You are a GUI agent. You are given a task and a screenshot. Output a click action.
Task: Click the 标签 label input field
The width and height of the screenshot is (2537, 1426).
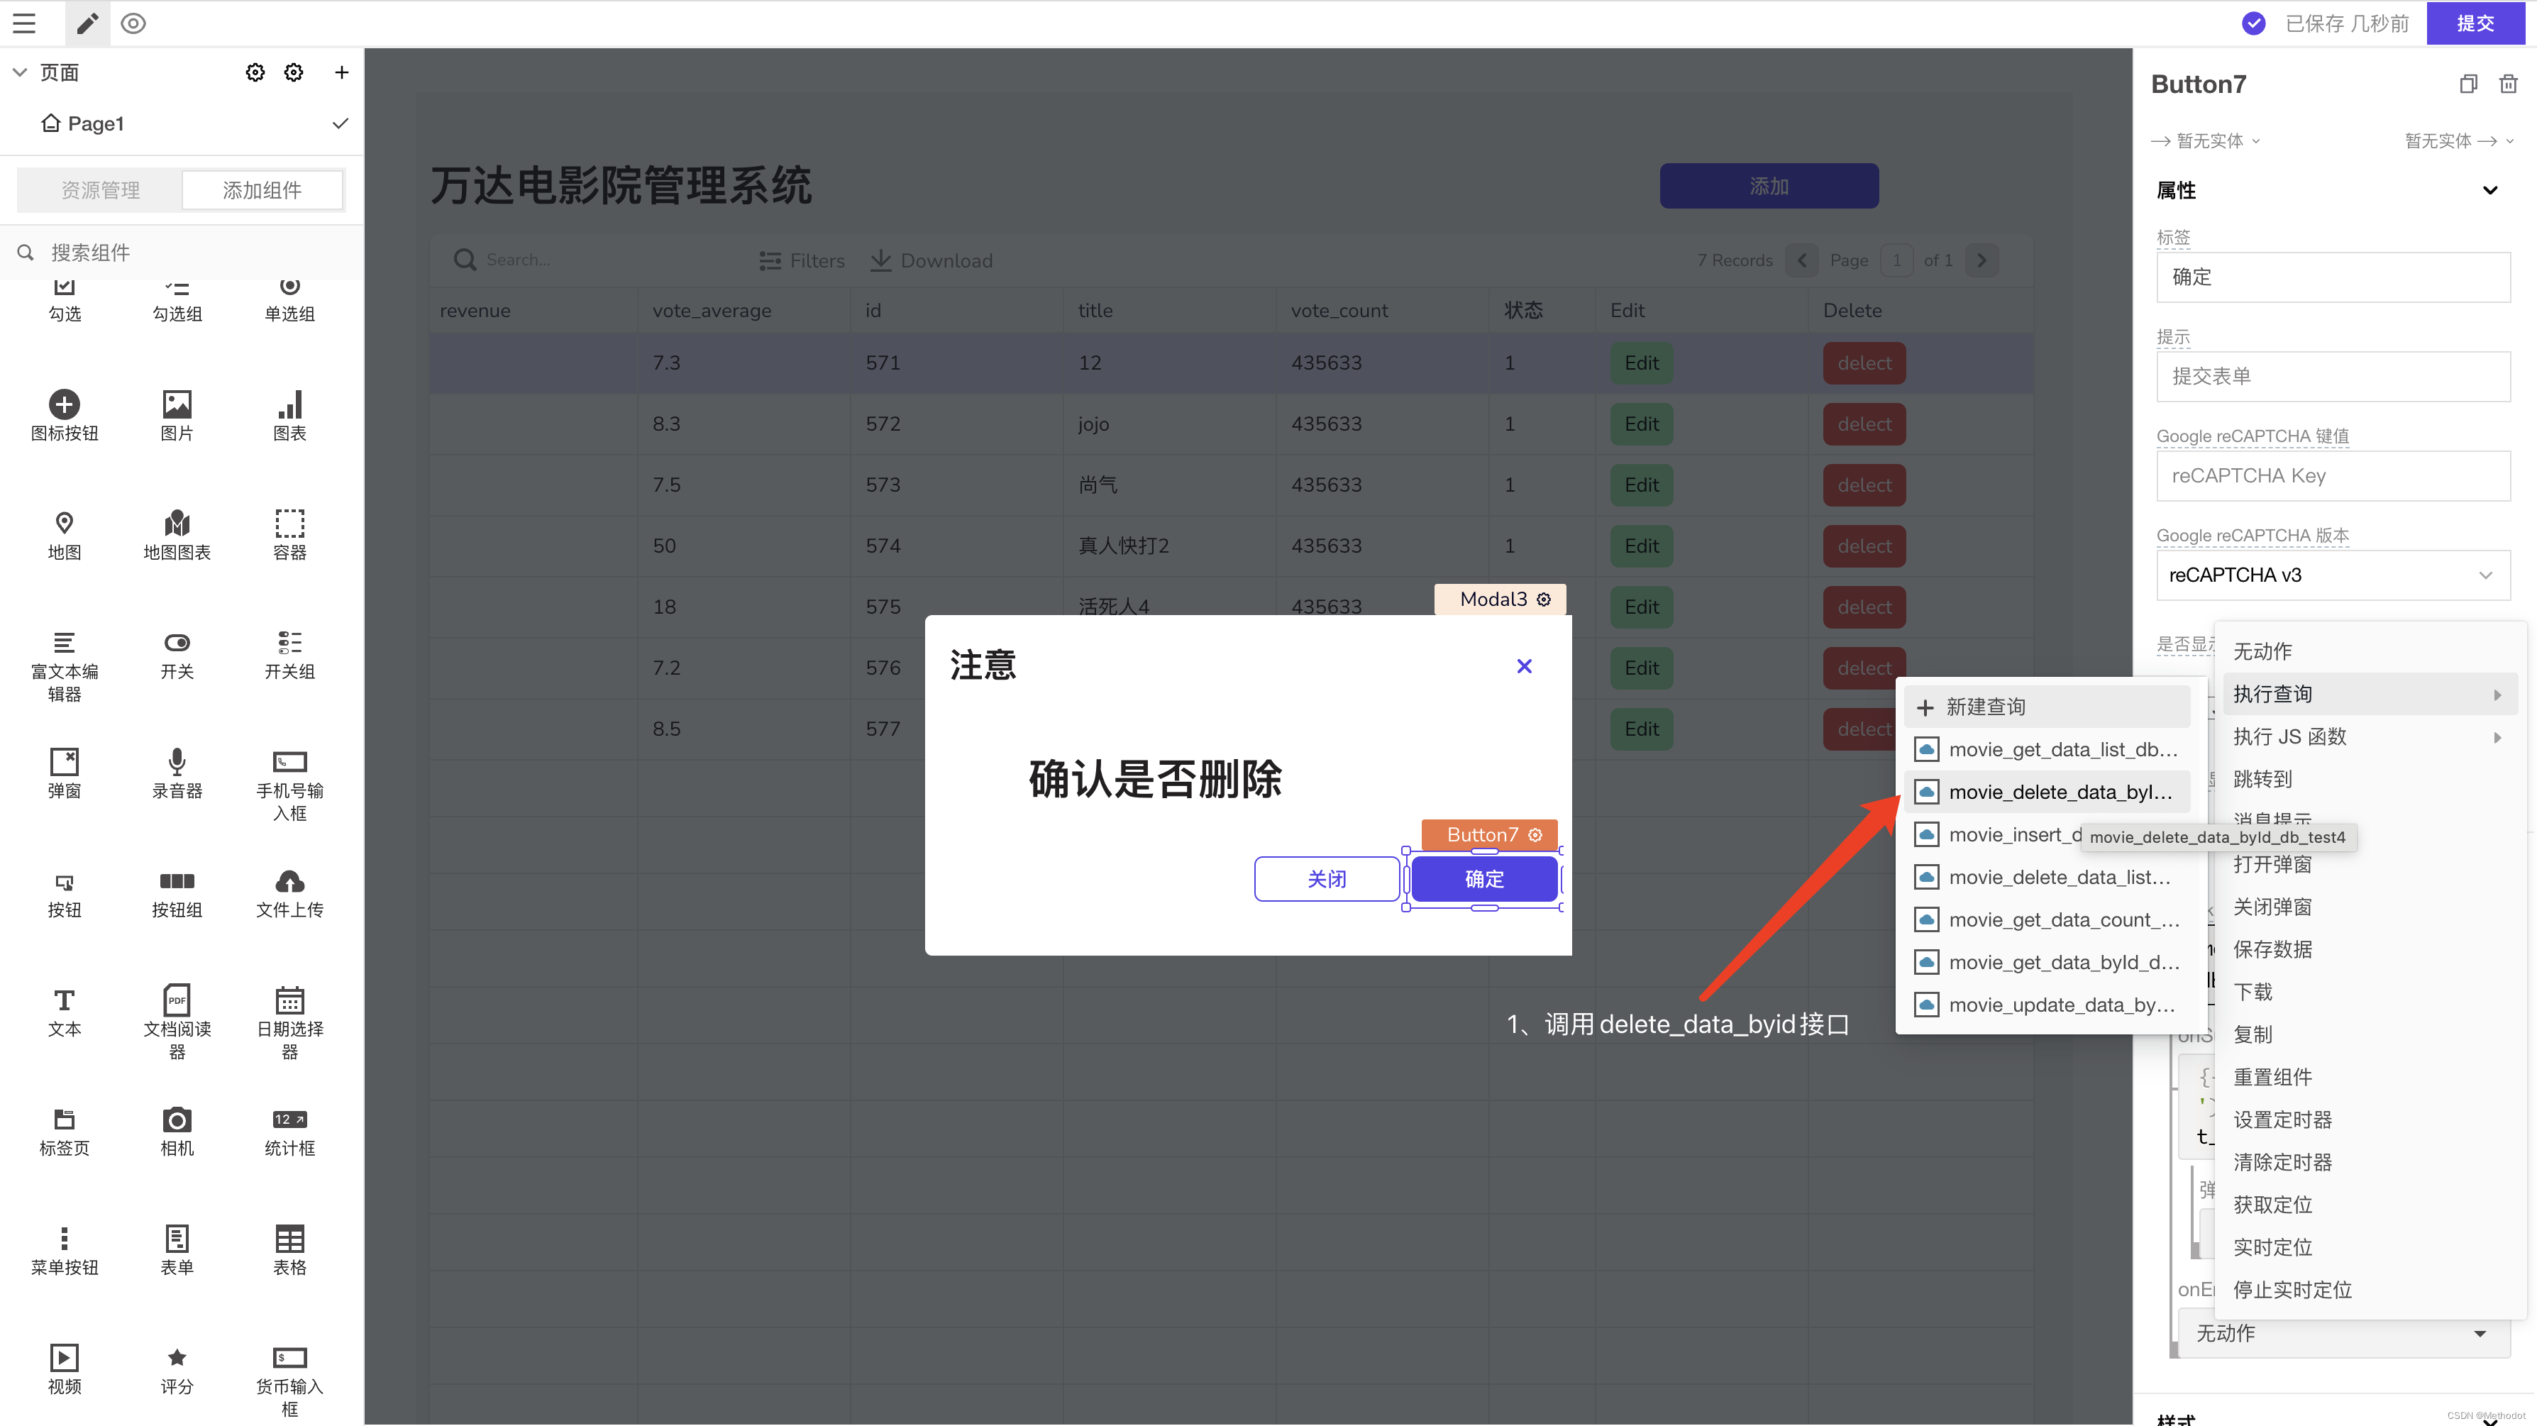(2332, 277)
